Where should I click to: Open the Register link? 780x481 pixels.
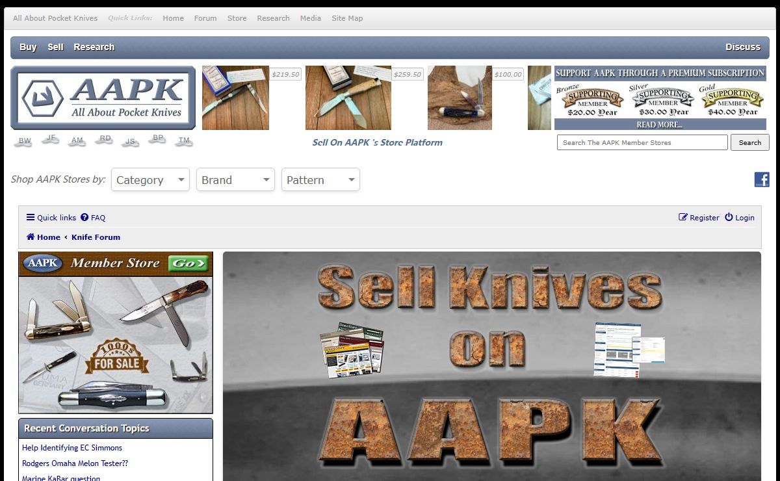(x=699, y=218)
